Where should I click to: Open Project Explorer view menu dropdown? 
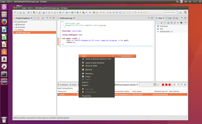click(x=47, y=18)
